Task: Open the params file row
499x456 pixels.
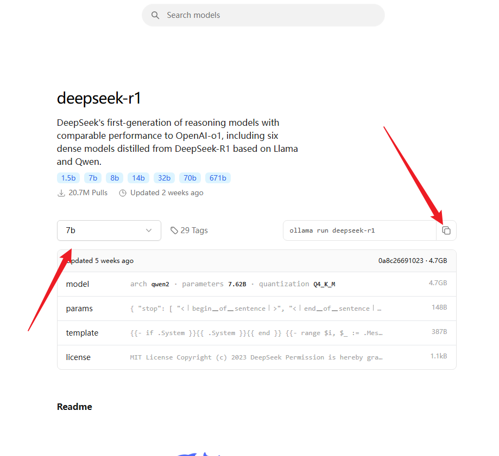Action: click(x=256, y=309)
